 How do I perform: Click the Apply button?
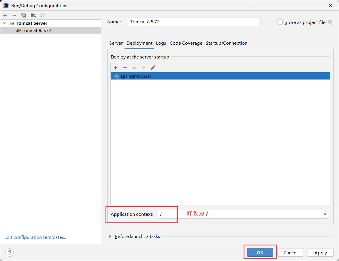pyautogui.click(x=321, y=252)
